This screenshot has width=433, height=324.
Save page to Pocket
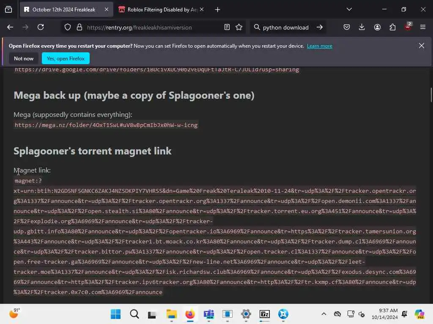coord(347,27)
